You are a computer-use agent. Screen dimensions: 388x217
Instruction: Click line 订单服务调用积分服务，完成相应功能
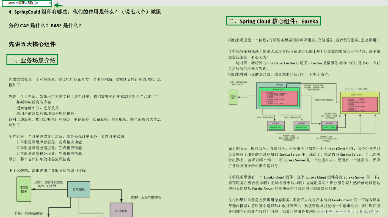coord(49,154)
